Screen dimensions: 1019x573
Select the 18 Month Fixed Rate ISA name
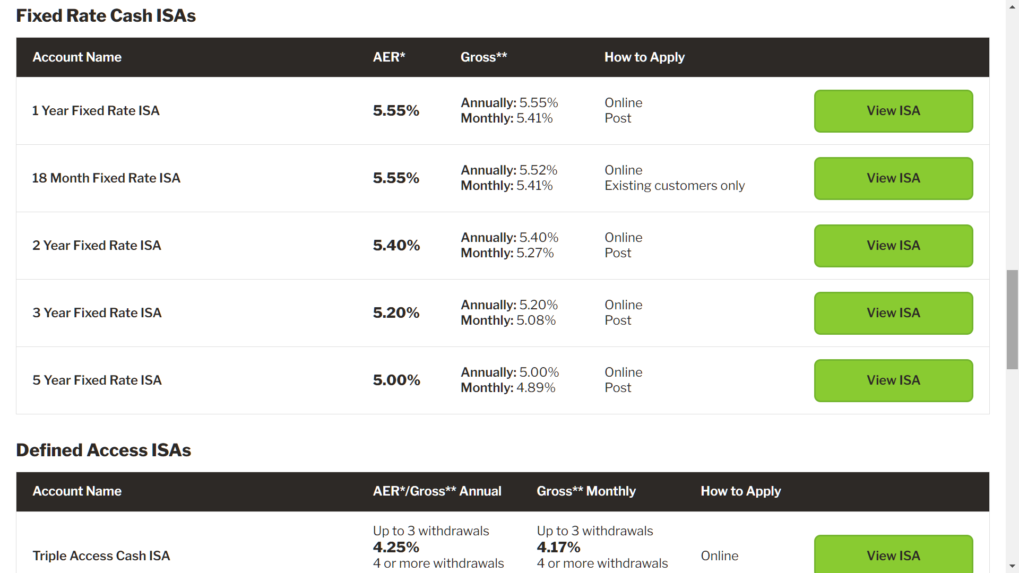pyautogui.click(x=106, y=178)
